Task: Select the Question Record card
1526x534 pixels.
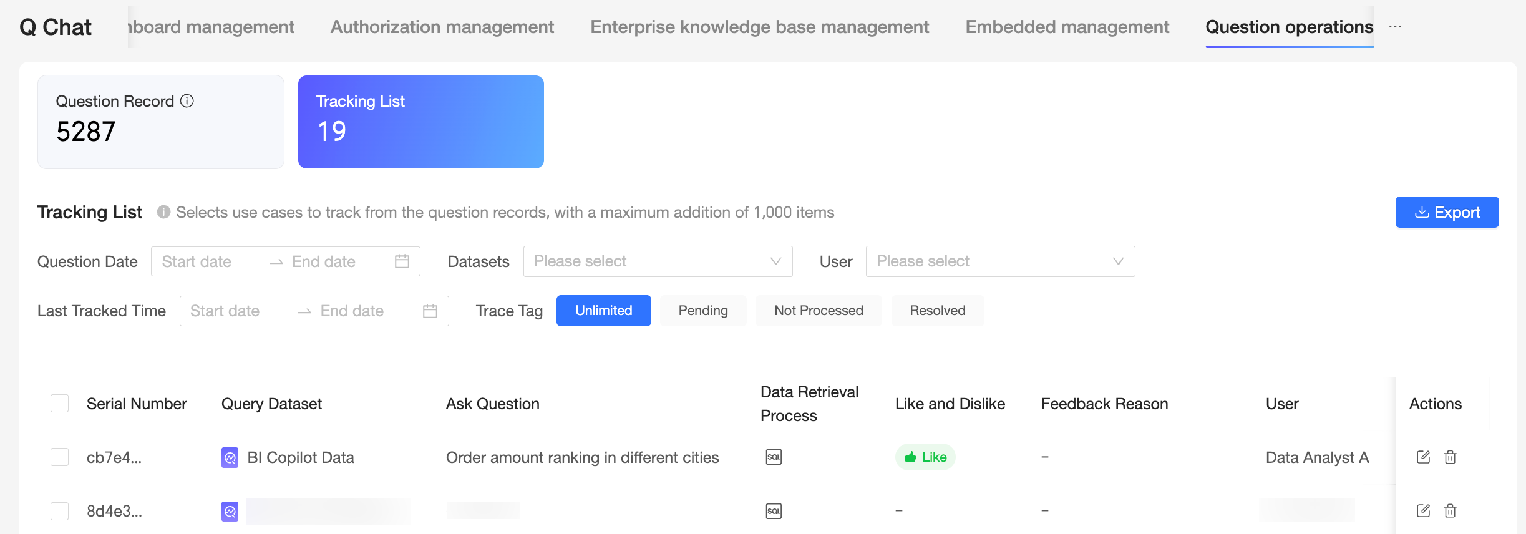Action: 161,122
